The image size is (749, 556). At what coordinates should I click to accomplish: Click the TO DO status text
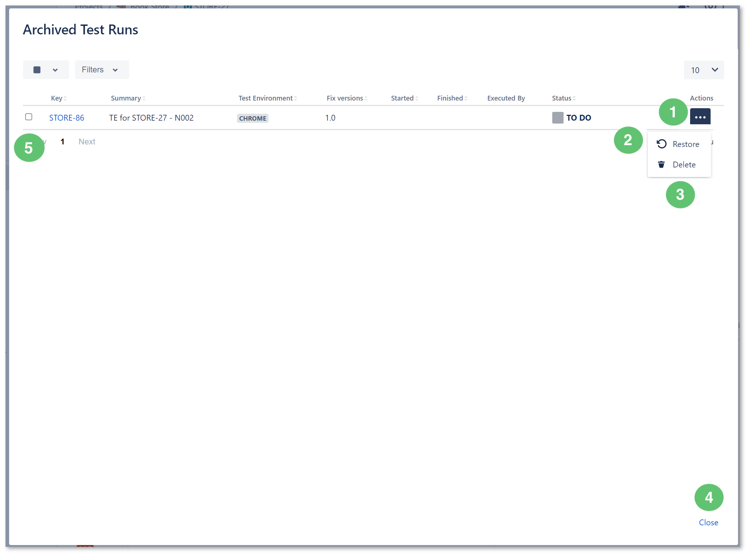tap(579, 118)
